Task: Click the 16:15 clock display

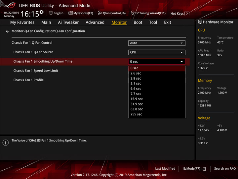Action: [x=30, y=14]
